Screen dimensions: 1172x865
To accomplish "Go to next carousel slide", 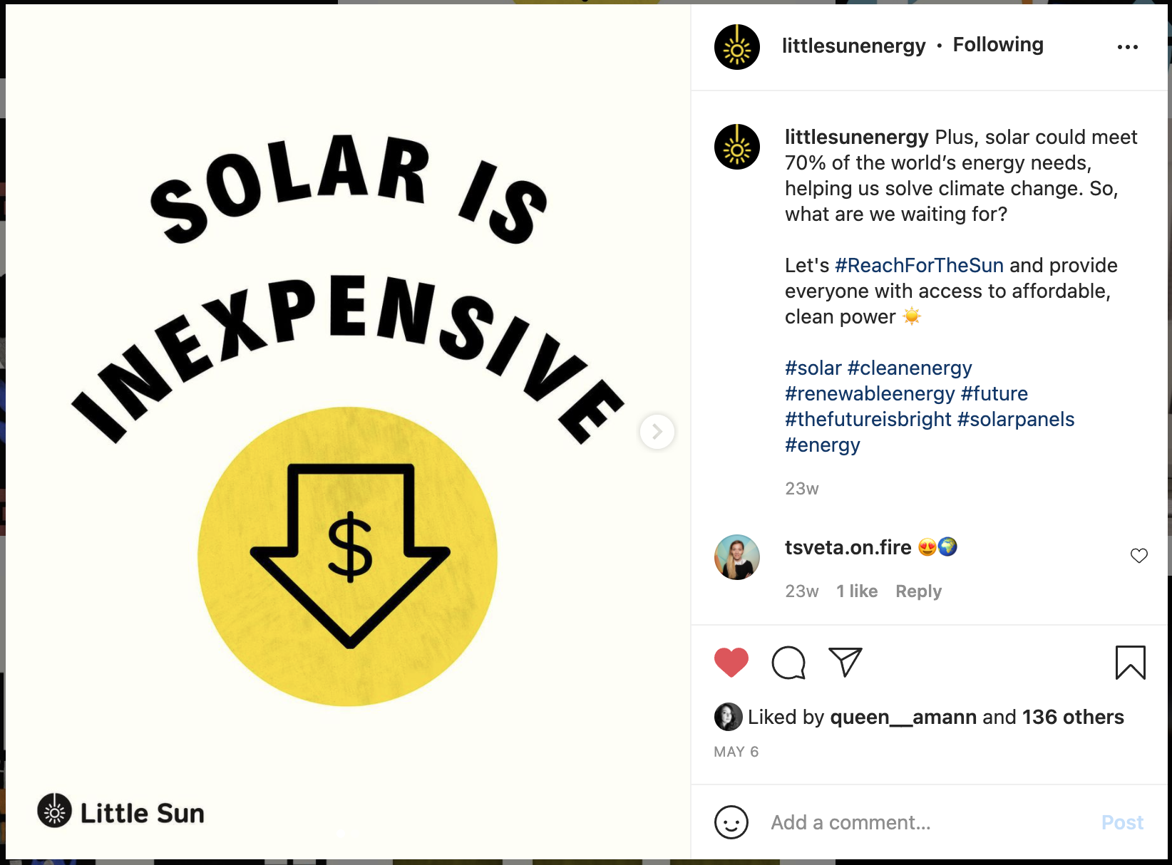I will (x=657, y=432).
